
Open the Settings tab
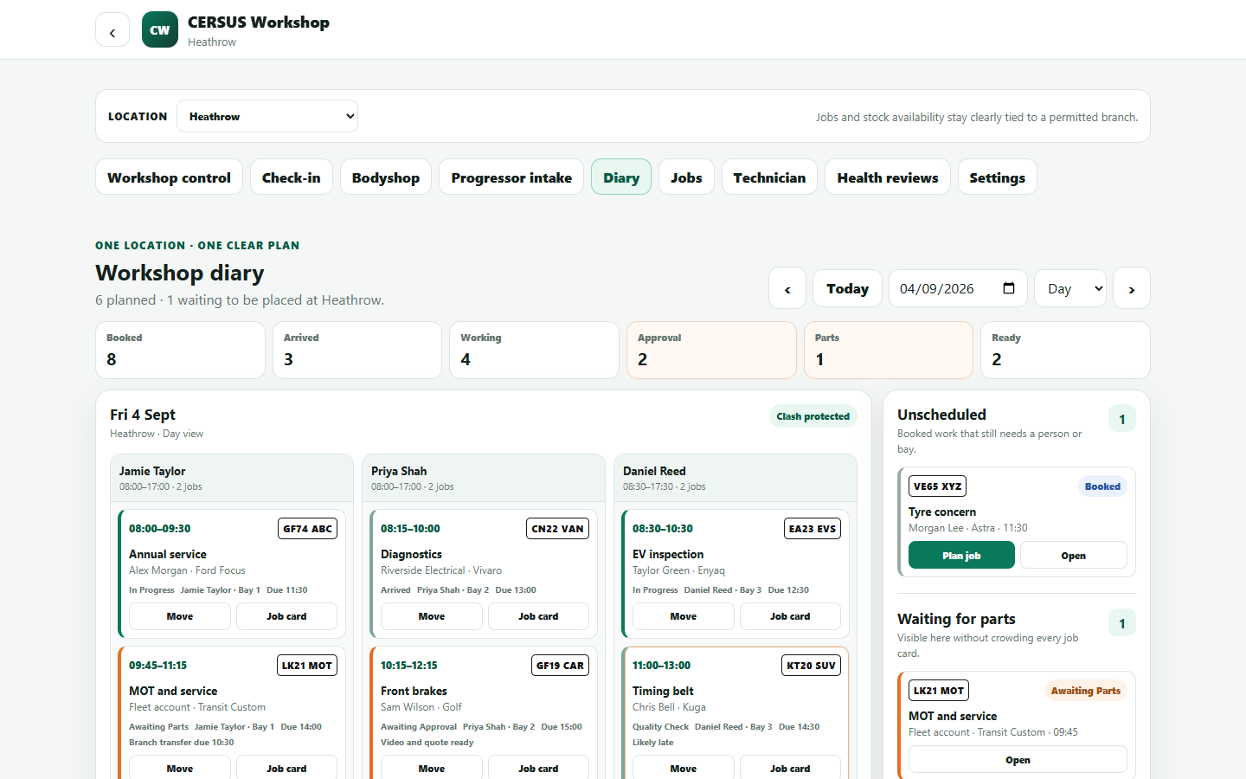click(997, 177)
